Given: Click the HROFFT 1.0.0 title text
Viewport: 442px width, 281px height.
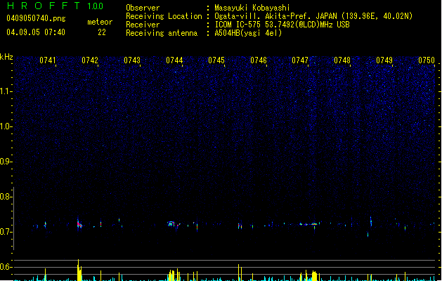Looking at the screenshot, I should pos(55,6).
